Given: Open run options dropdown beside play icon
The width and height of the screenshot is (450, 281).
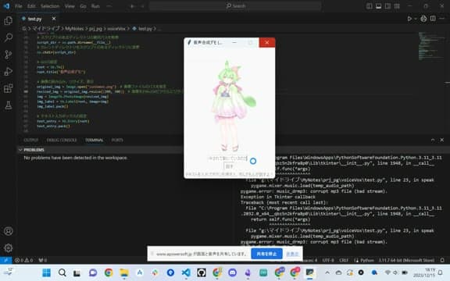Looking at the screenshot, I should click(x=416, y=19).
